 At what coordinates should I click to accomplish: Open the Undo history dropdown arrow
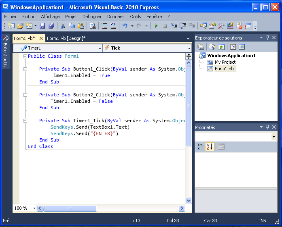pos(132,26)
